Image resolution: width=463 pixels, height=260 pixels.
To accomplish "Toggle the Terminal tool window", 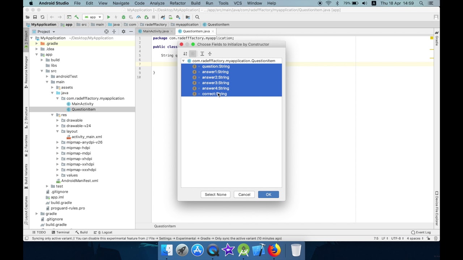I will (x=60, y=232).
